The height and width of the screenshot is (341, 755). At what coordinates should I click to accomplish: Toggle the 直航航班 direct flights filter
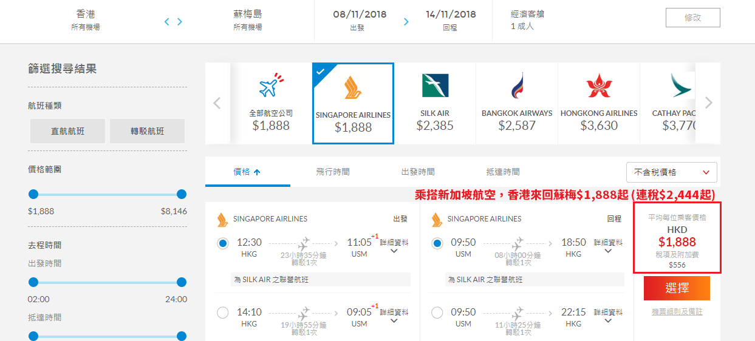67,131
